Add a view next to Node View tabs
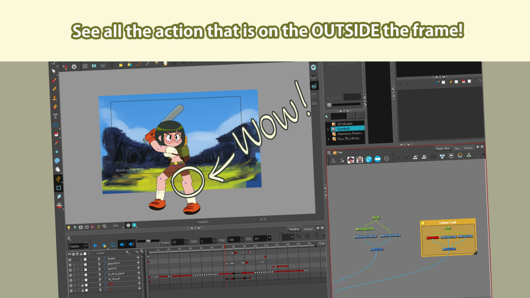 478,147
